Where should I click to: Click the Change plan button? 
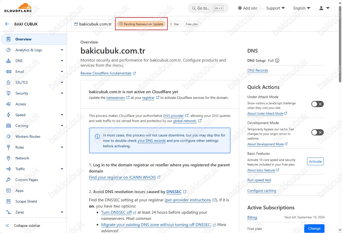[x=314, y=228]
